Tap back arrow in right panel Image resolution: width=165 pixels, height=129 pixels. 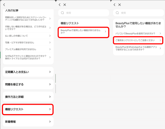click(114, 5)
